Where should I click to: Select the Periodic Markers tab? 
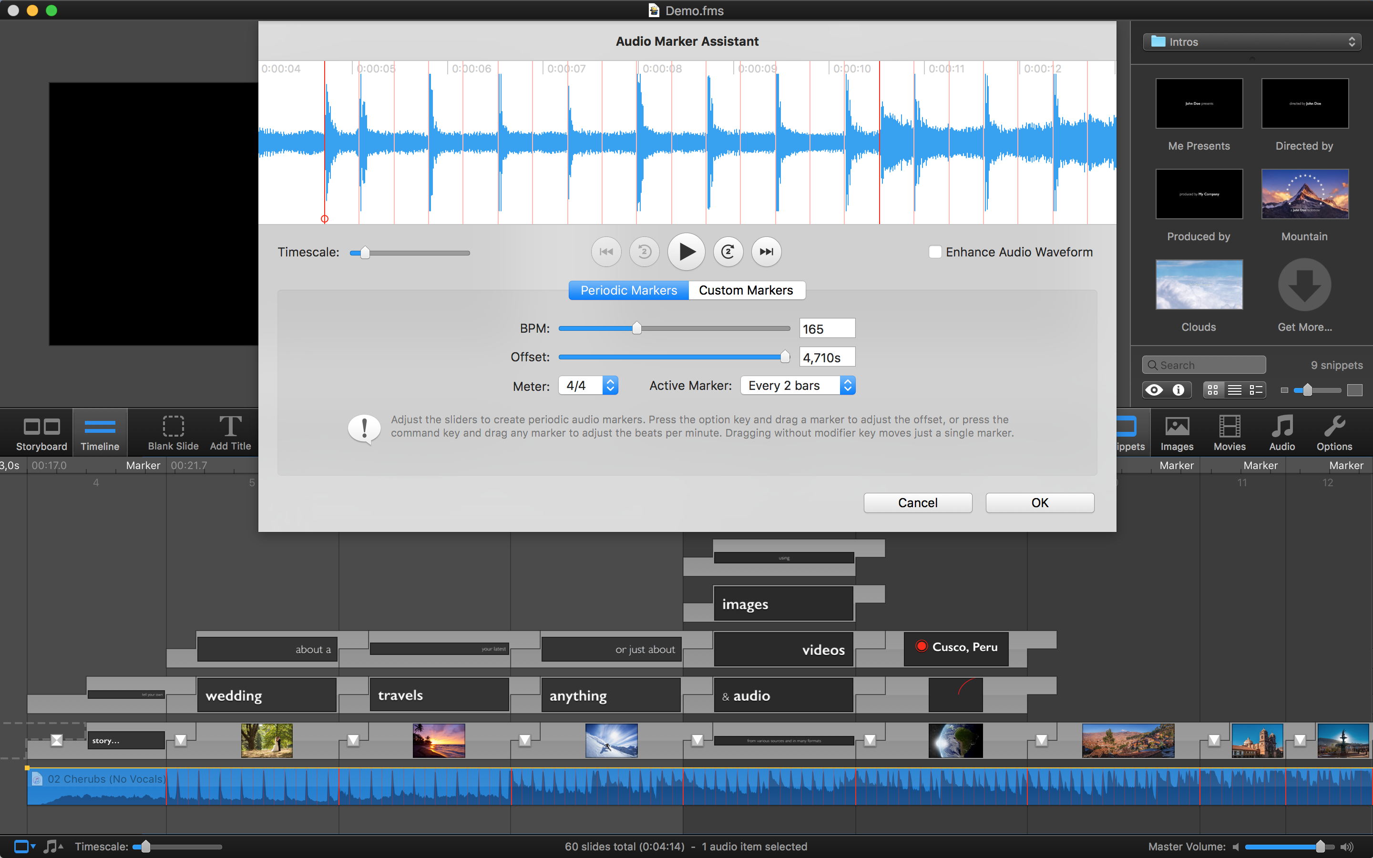click(x=629, y=291)
